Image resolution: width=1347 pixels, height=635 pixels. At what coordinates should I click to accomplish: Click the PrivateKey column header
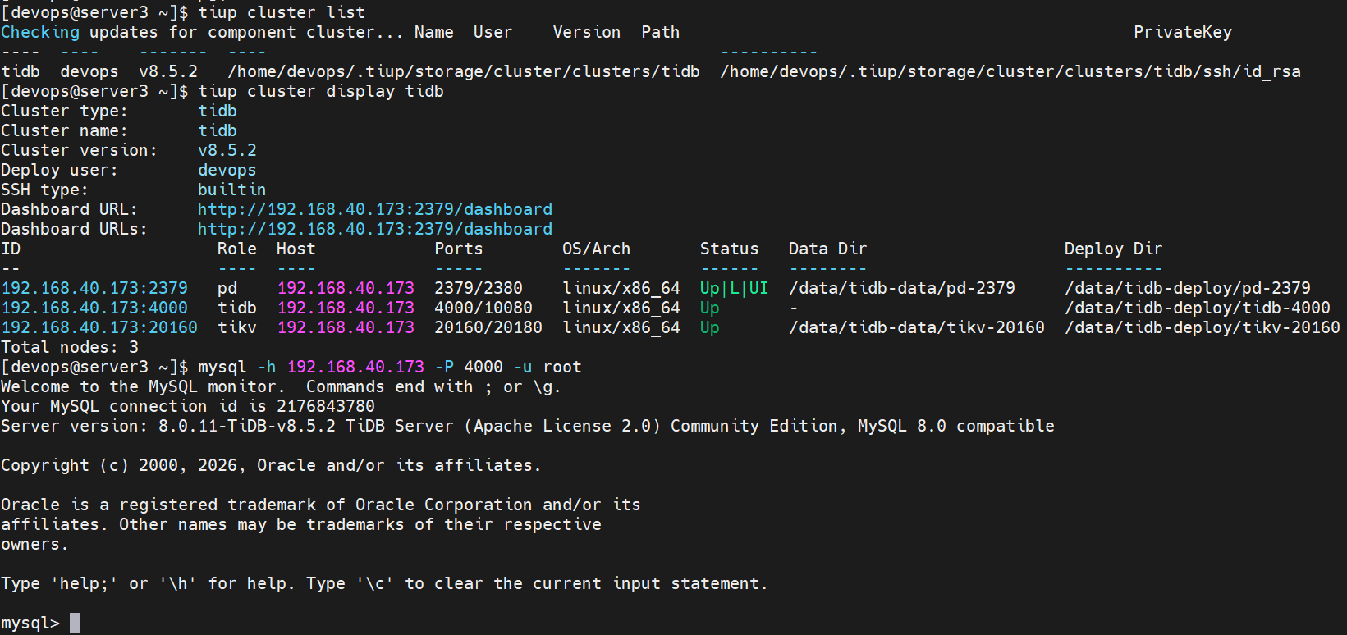pos(1183,32)
